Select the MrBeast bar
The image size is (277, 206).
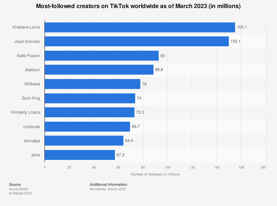tap(93, 84)
